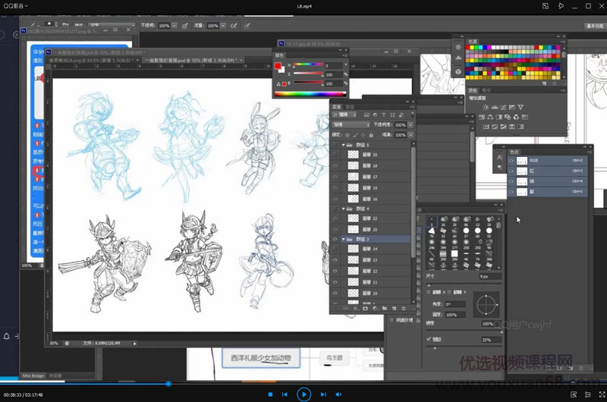
Task: Click the 基本功能 workspace button
Action: click(593, 26)
